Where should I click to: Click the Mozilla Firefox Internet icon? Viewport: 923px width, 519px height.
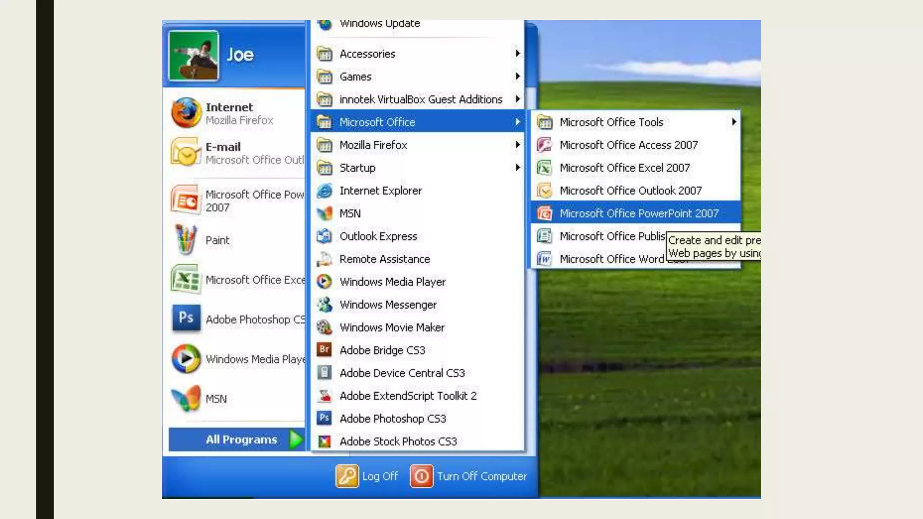point(186,113)
